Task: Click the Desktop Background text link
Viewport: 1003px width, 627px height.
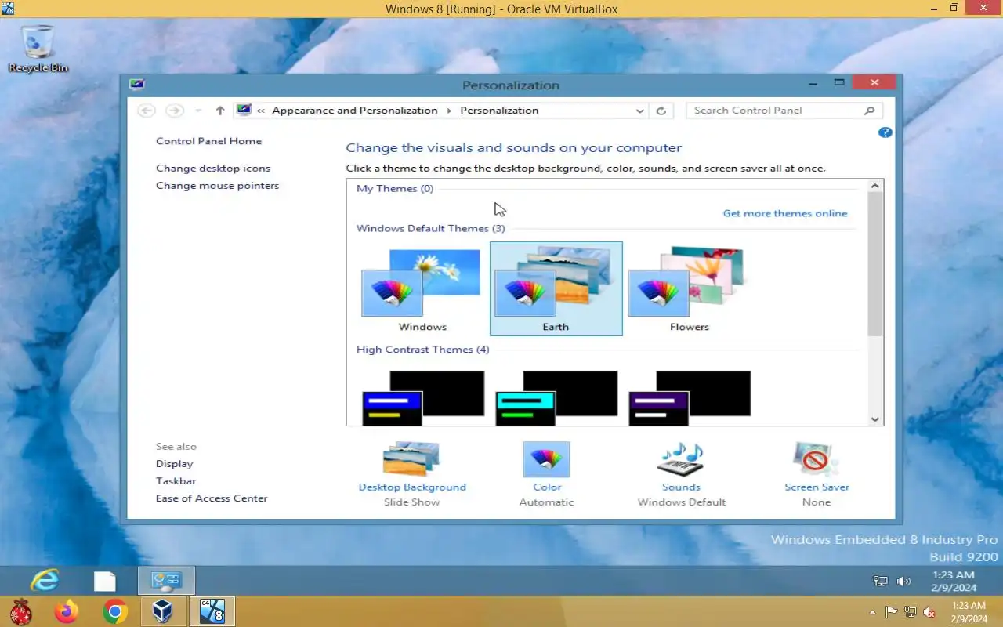Action: [x=412, y=487]
